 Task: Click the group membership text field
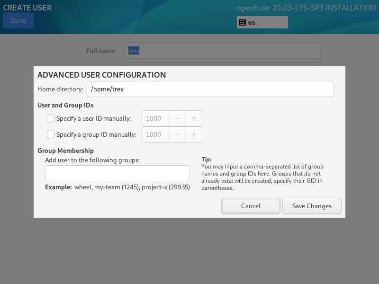pyautogui.click(x=117, y=173)
